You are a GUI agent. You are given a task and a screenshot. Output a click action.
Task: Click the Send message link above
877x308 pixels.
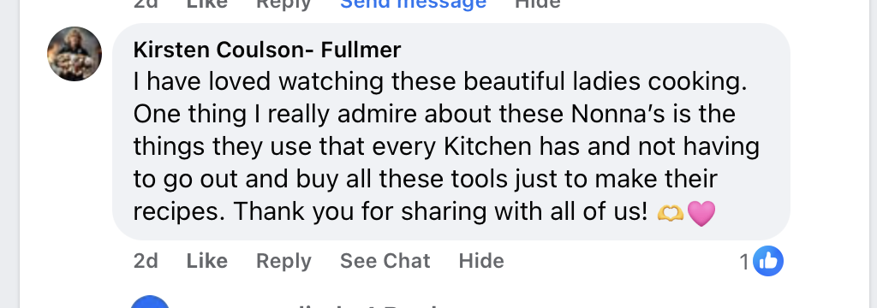tap(413, 3)
